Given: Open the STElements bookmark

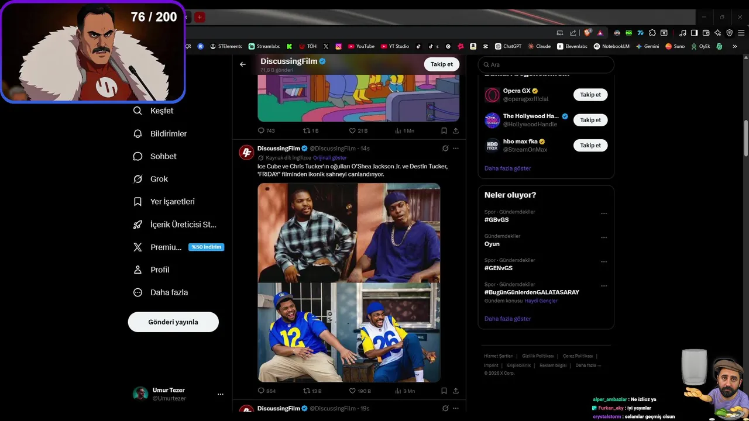Looking at the screenshot, I should point(226,46).
